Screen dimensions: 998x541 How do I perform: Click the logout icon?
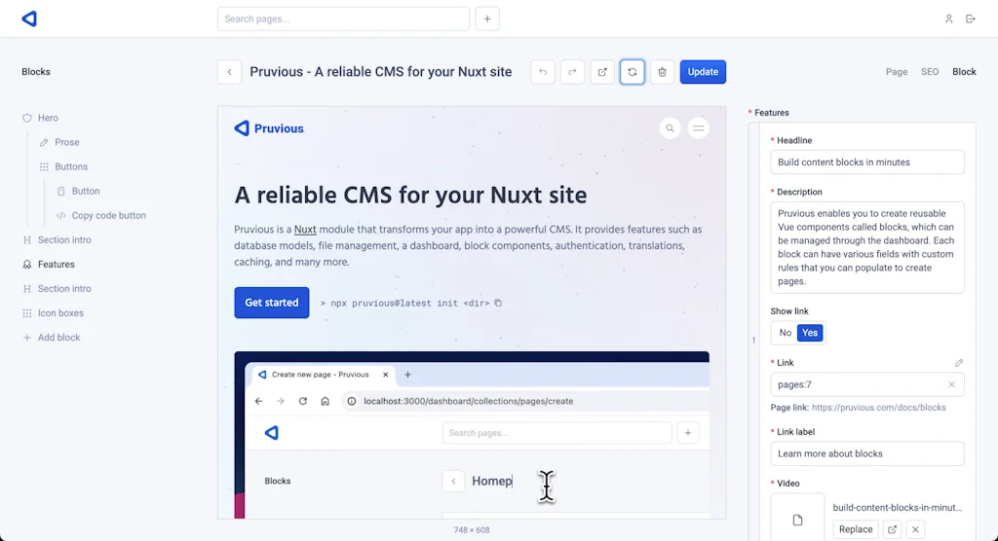point(970,19)
